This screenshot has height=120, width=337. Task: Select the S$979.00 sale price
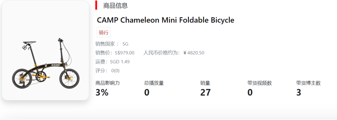pyautogui.click(x=125, y=53)
